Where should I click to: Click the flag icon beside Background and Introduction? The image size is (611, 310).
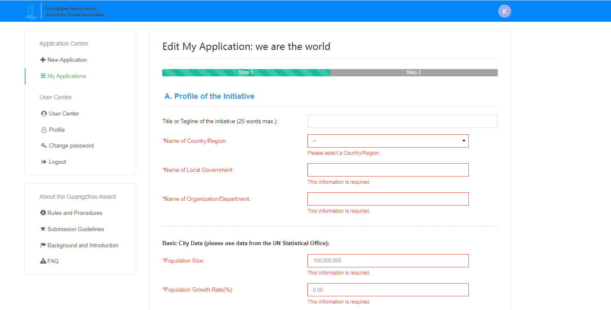(x=43, y=246)
